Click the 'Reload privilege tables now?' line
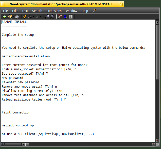Screen dimensions: 161x149 click(34, 100)
